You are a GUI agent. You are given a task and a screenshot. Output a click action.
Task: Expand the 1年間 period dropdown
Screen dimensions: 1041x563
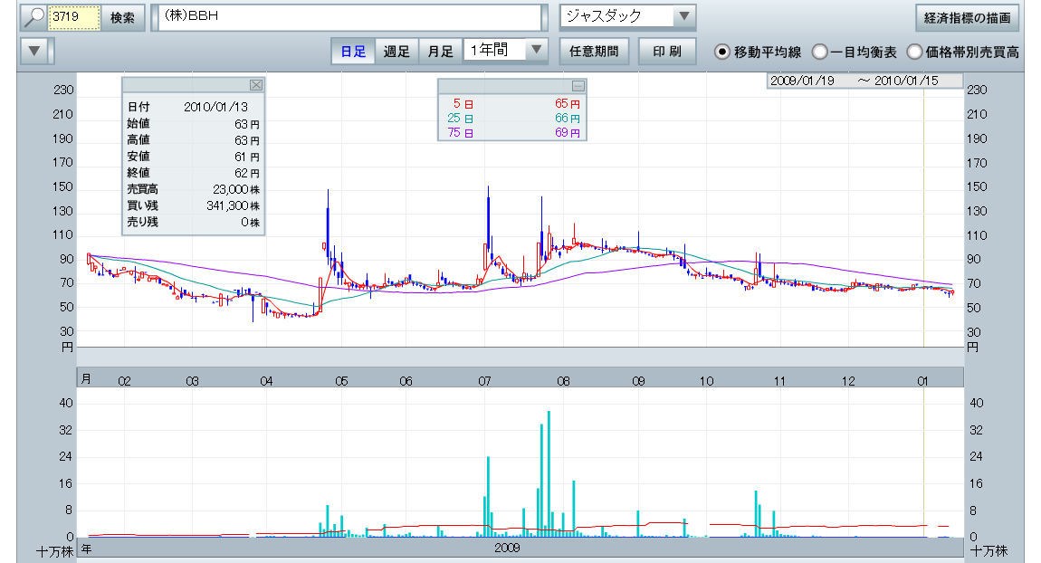point(538,51)
